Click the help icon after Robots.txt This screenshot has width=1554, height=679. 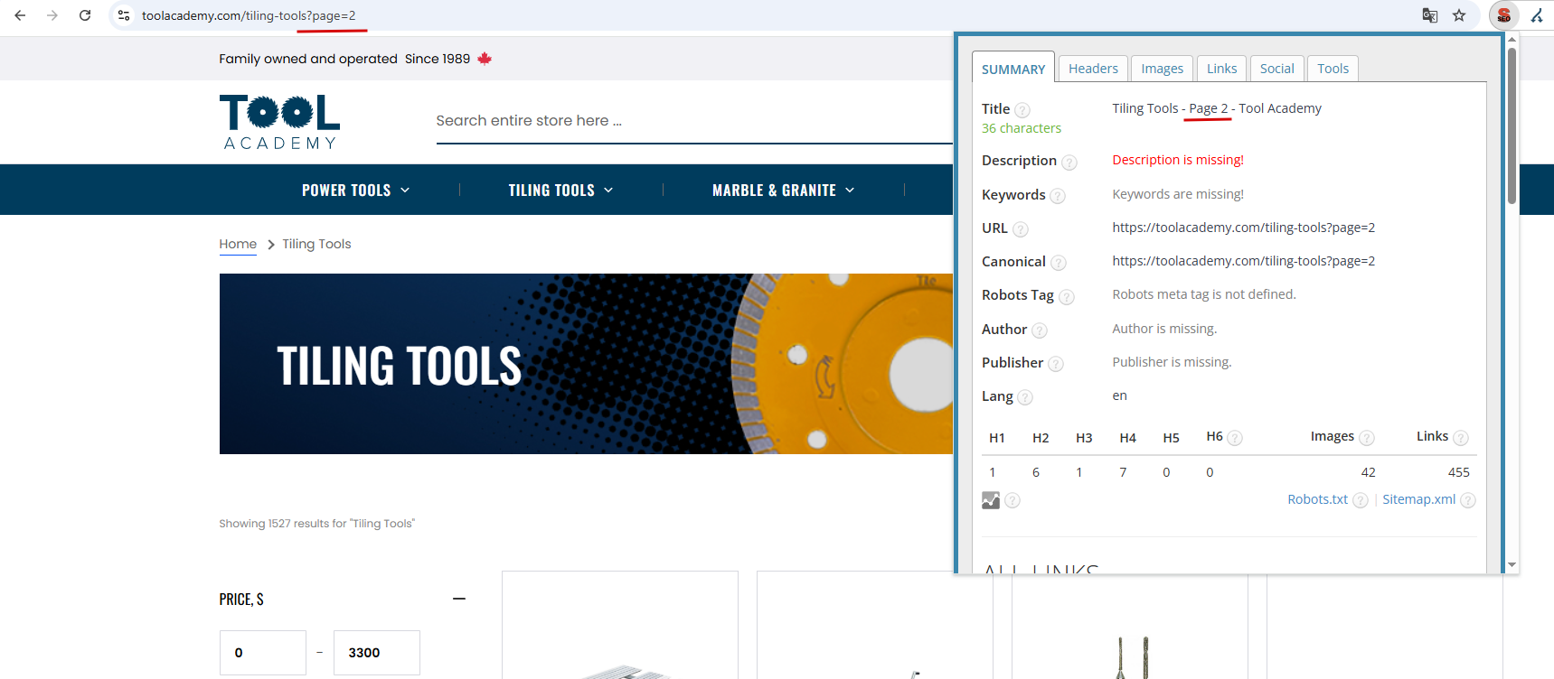(x=1361, y=500)
